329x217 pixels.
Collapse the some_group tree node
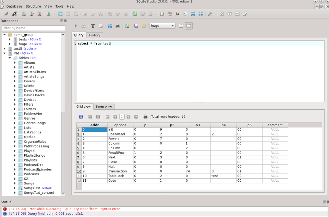coord(4,35)
